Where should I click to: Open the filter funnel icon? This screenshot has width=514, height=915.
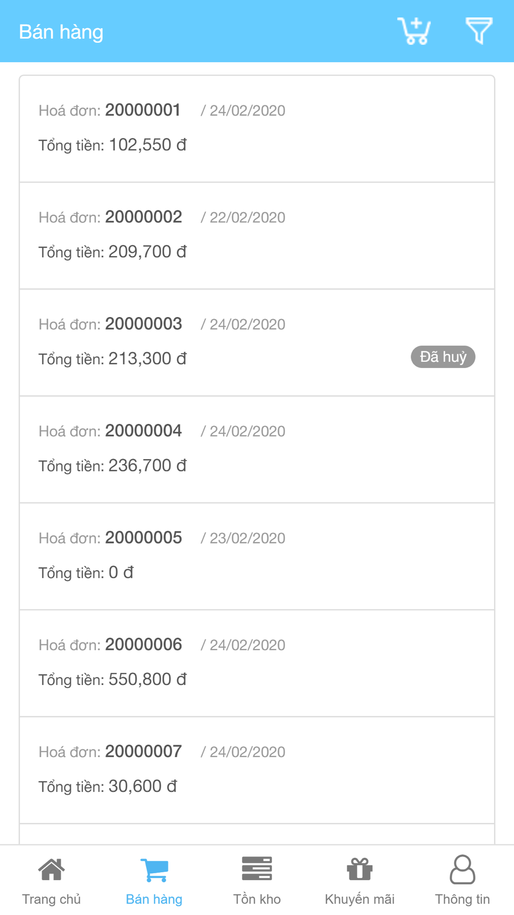479,31
